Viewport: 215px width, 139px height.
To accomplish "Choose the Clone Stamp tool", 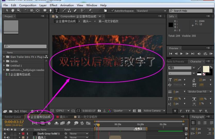I will coord(69,11).
